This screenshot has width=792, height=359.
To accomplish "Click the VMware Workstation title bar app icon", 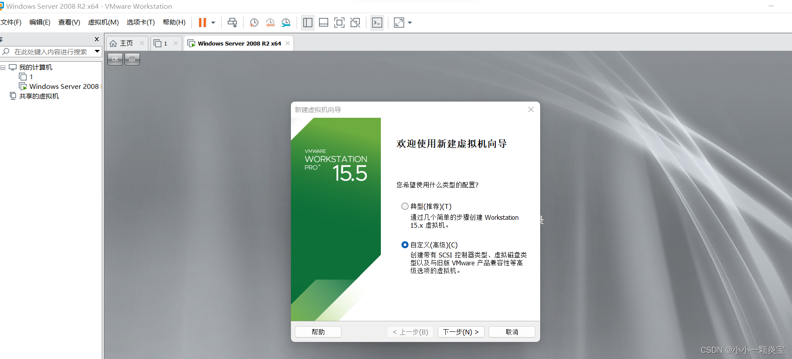I will (x=2, y=6).
